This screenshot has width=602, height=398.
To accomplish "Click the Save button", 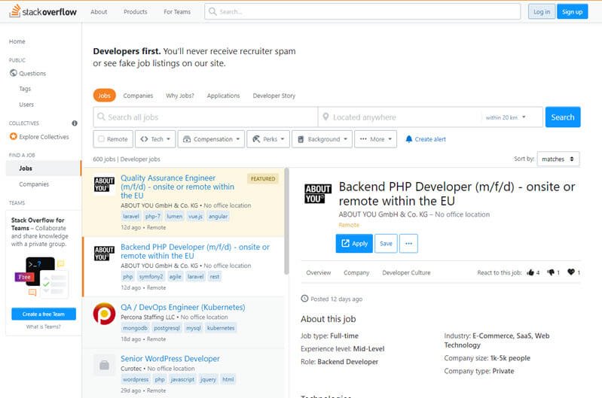I will pos(386,244).
